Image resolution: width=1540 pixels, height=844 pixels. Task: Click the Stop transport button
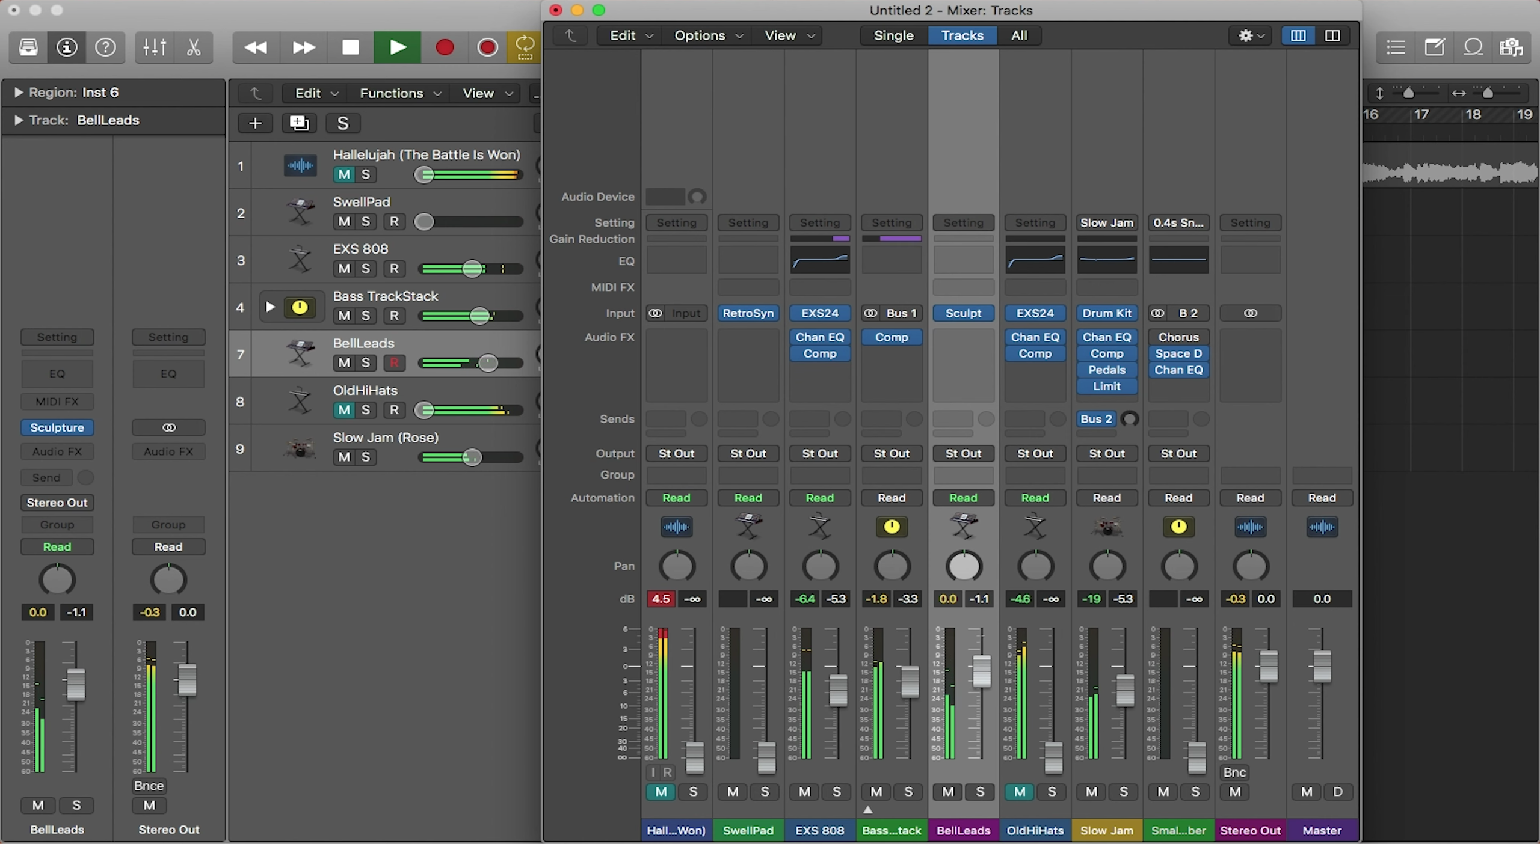350,47
